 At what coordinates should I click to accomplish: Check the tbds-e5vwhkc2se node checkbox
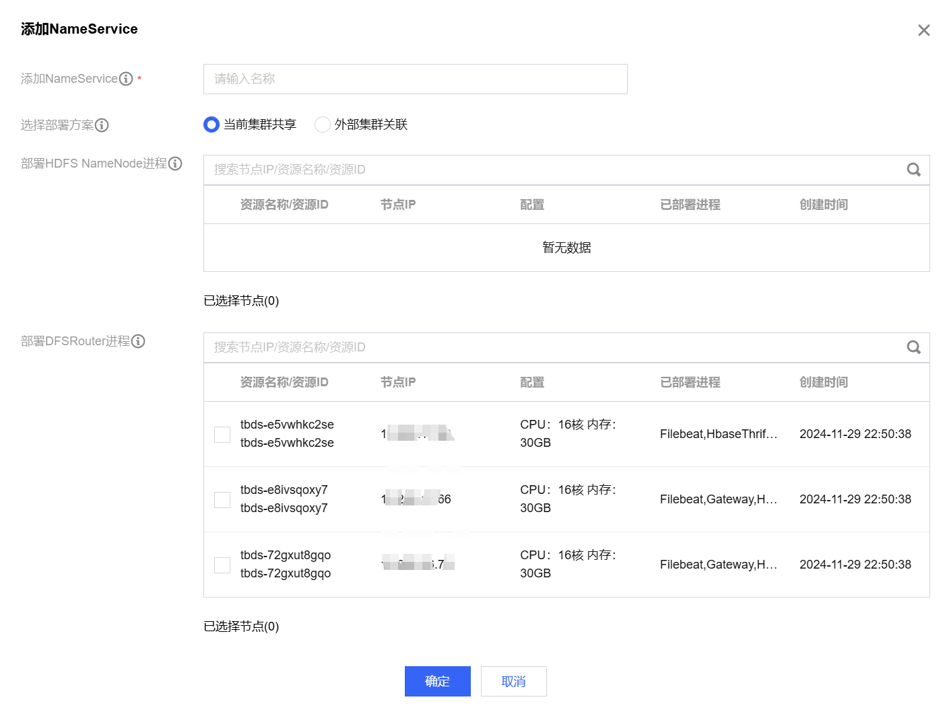point(222,435)
